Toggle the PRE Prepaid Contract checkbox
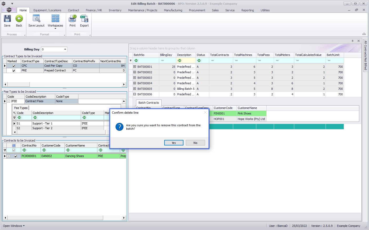This screenshot has height=230, width=369. coord(14,71)
